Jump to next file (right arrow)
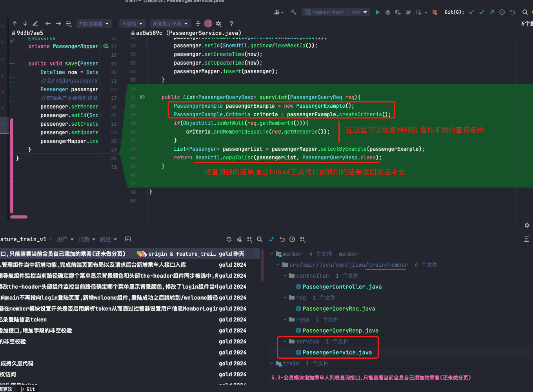 click(x=58, y=23)
